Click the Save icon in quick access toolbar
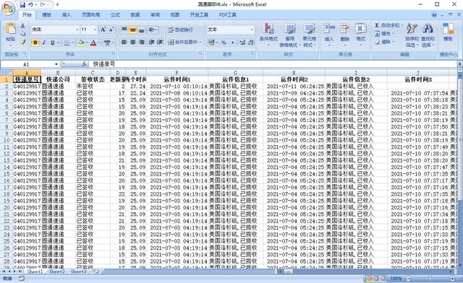 [22, 5]
